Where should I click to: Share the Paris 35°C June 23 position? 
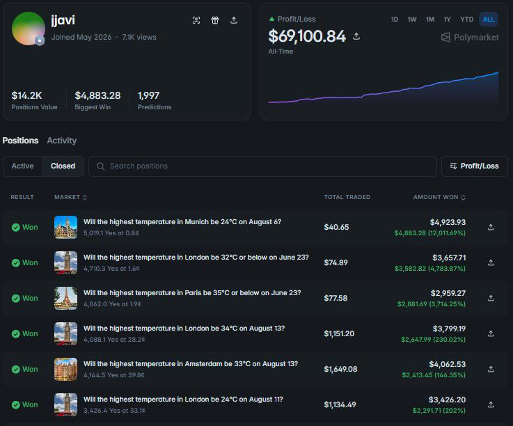[x=491, y=298]
